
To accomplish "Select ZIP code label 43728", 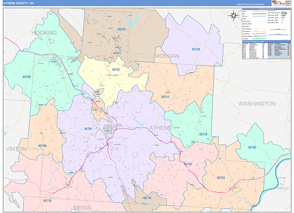I will pos(196,49).
